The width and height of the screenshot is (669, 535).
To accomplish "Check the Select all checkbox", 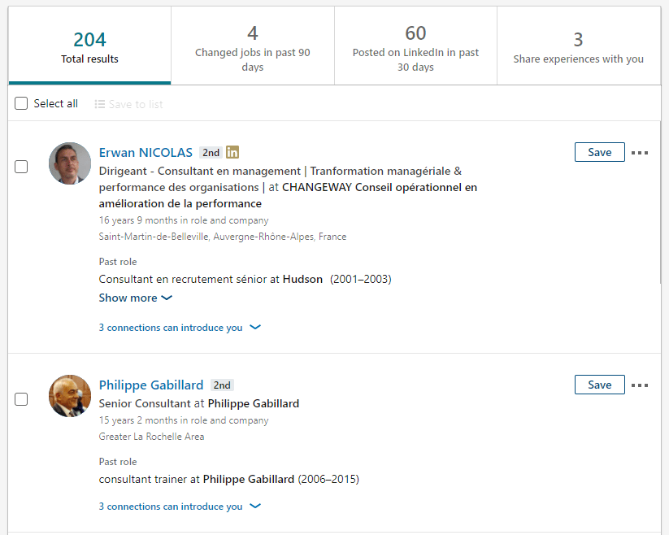I will (21, 103).
